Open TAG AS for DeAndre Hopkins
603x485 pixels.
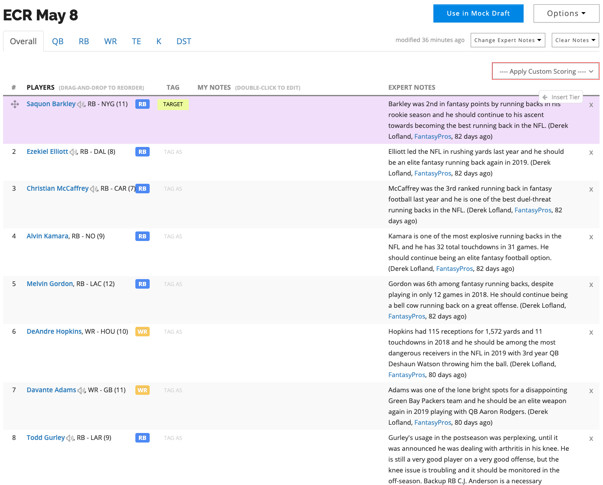173,332
